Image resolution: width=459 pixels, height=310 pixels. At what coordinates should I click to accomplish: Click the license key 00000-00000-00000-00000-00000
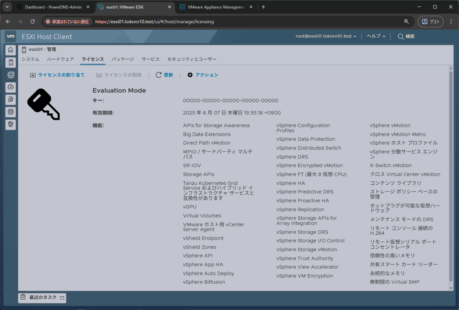click(x=231, y=101)
